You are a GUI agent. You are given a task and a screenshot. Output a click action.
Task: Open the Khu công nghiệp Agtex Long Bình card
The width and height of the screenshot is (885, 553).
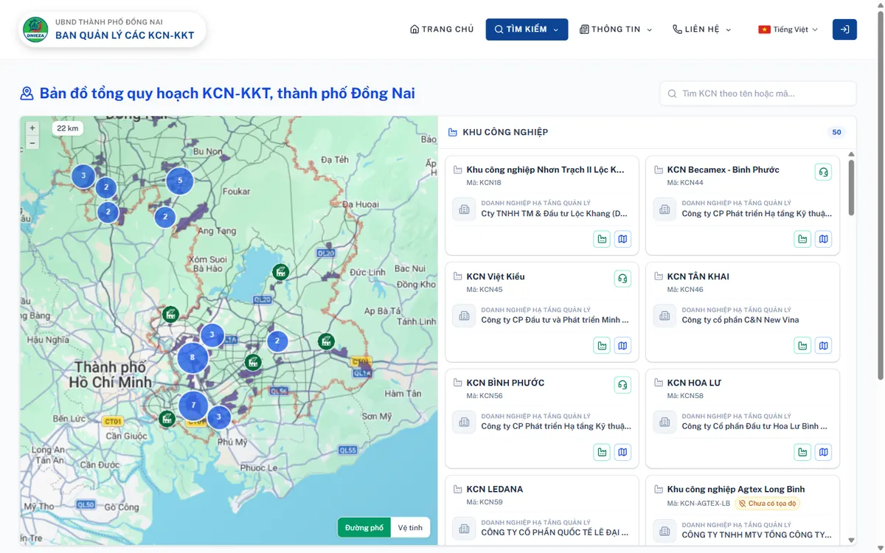click(x=736, y=489)
